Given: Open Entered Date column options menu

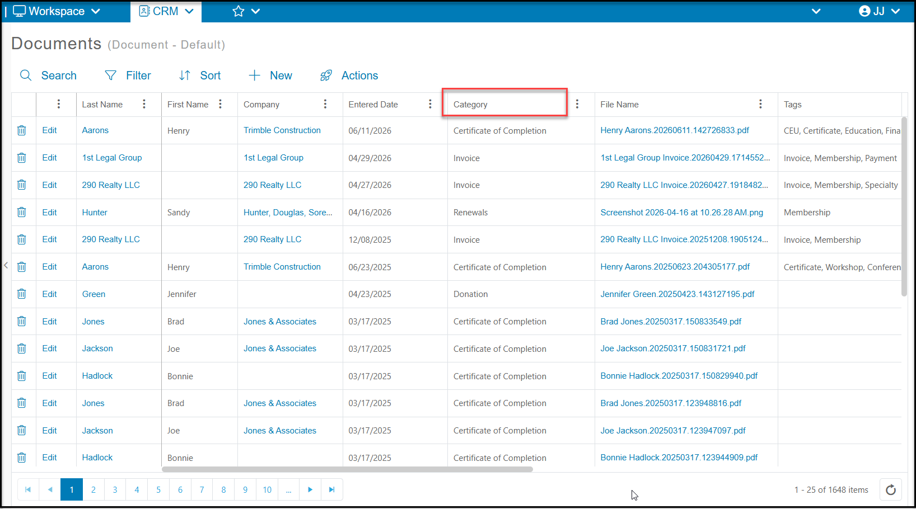Looking at the screenshot, I should click(430, 104).
